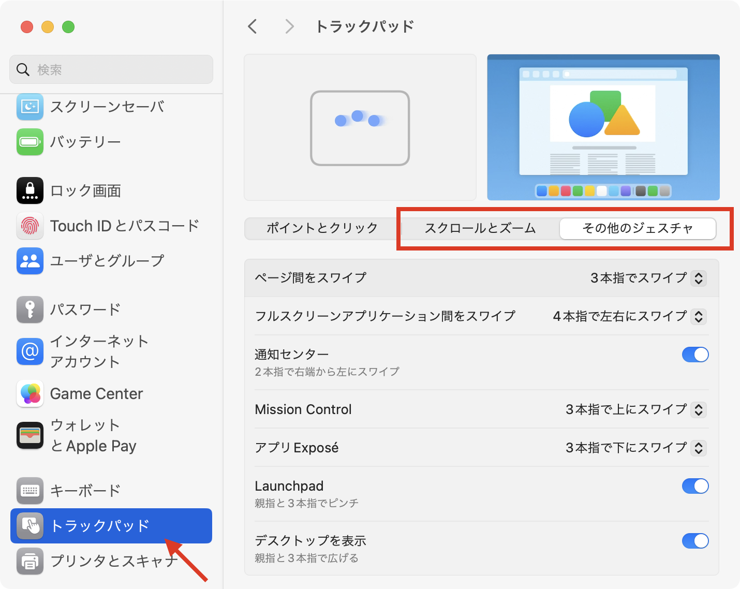Switch to ポイントとクリック tab
This screenshot has height=589, width=740.
tap(322, 228)
